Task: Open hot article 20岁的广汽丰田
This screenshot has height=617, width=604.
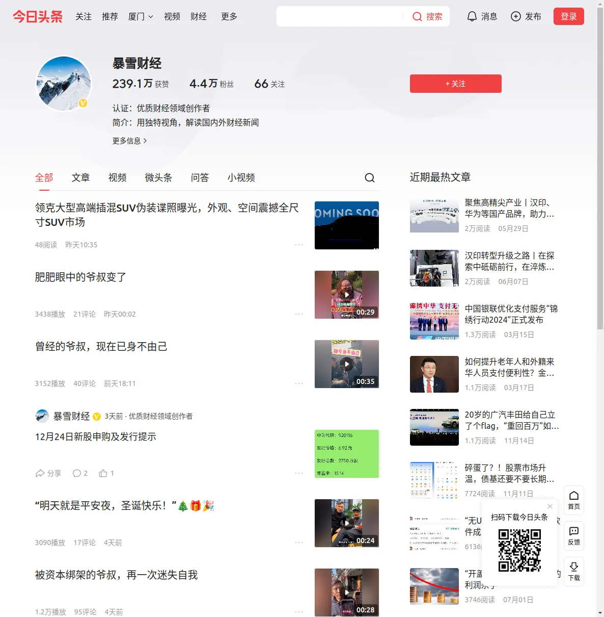Action: click(x=512, y=420)
